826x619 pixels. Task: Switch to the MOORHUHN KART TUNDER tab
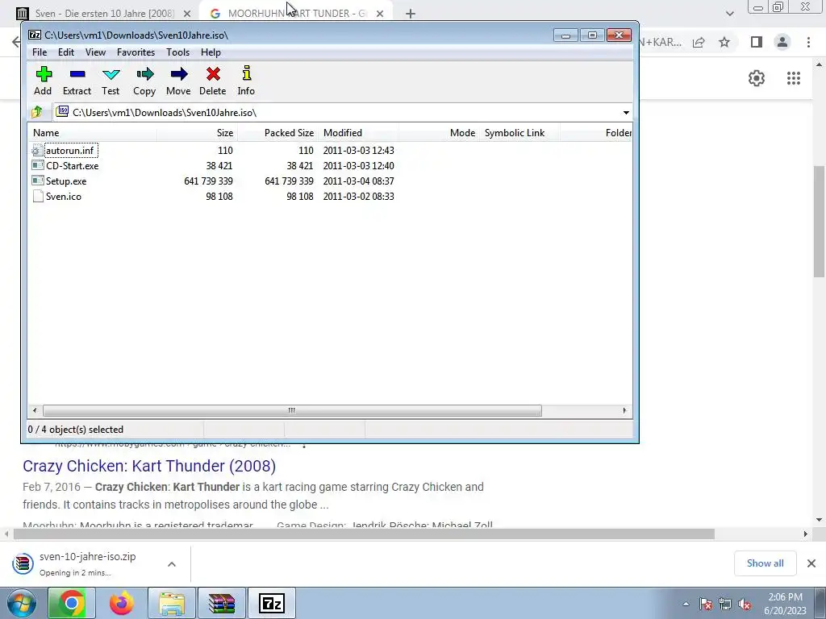click(297, 14)
